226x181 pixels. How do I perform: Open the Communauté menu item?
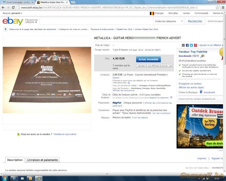[201, 13]
